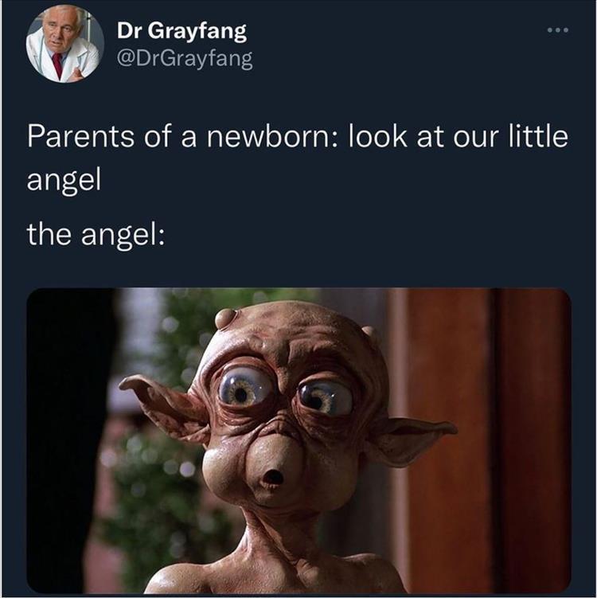This screenshot has height=598, width=597.
Task: Click the creature's pointed ear on left
Action: click(x=164, y=408)
